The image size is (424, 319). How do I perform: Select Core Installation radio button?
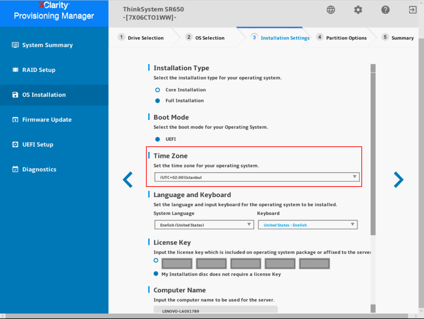[157, 90]
